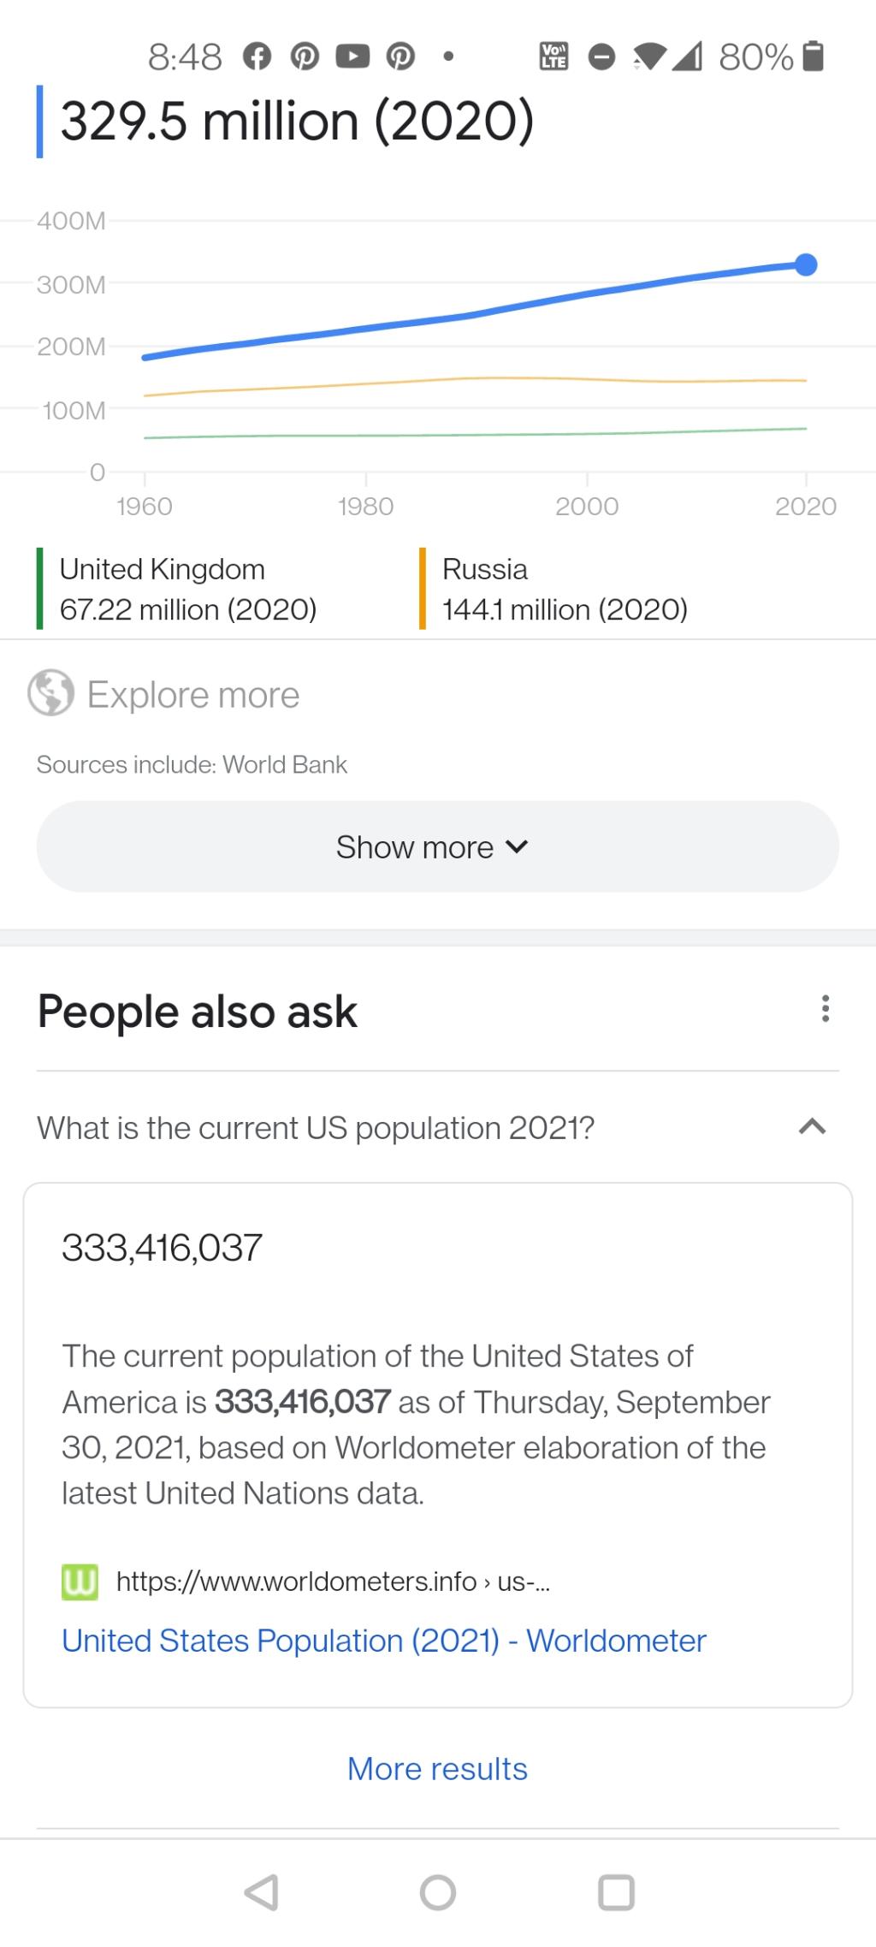
Task: Tap the blue 2020 data point on chart
Action: coord(806,265)
